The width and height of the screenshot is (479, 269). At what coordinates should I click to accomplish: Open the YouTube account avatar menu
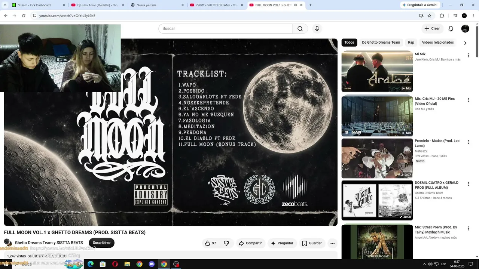(465, 29)
